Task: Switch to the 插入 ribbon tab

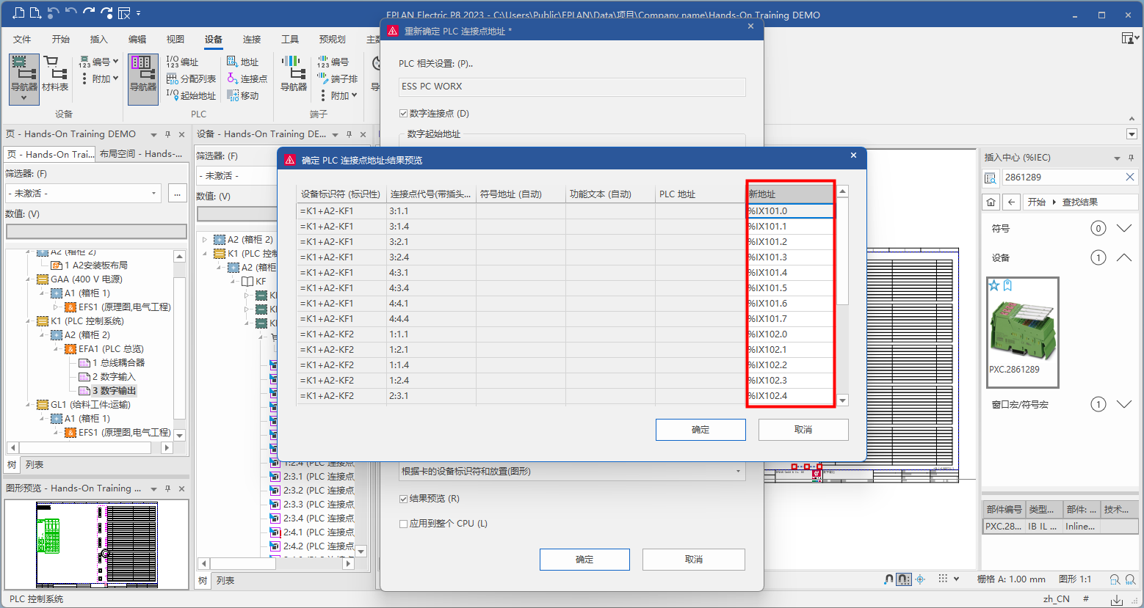Action: point(99,39)
